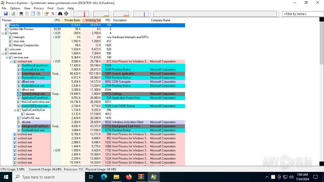324x182 pixels.
Task: Click the Refresh Now toolbar icon
Action: [13, 14]
